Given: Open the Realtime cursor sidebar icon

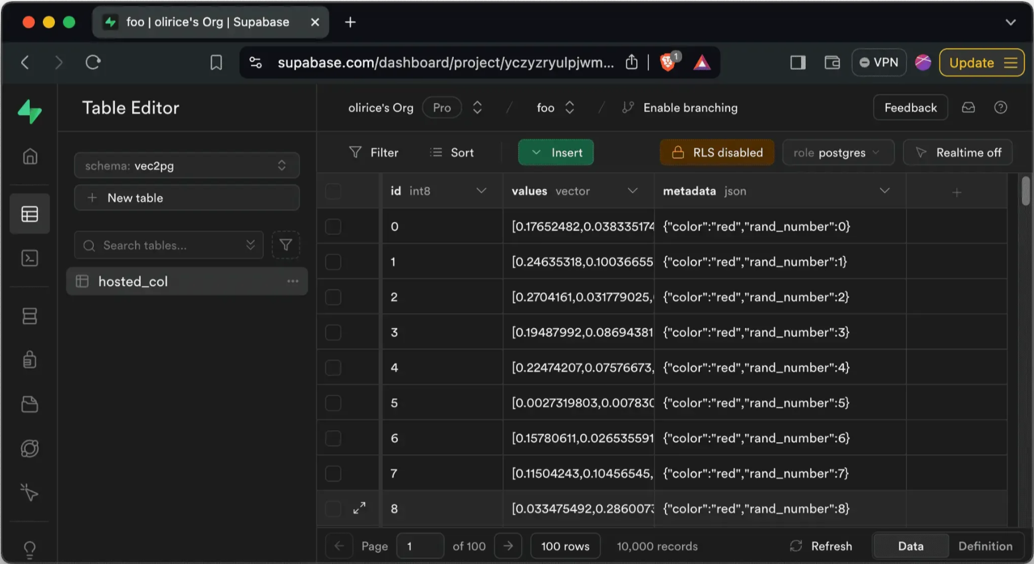Looking at the screenshot, I should pos(30,492).
